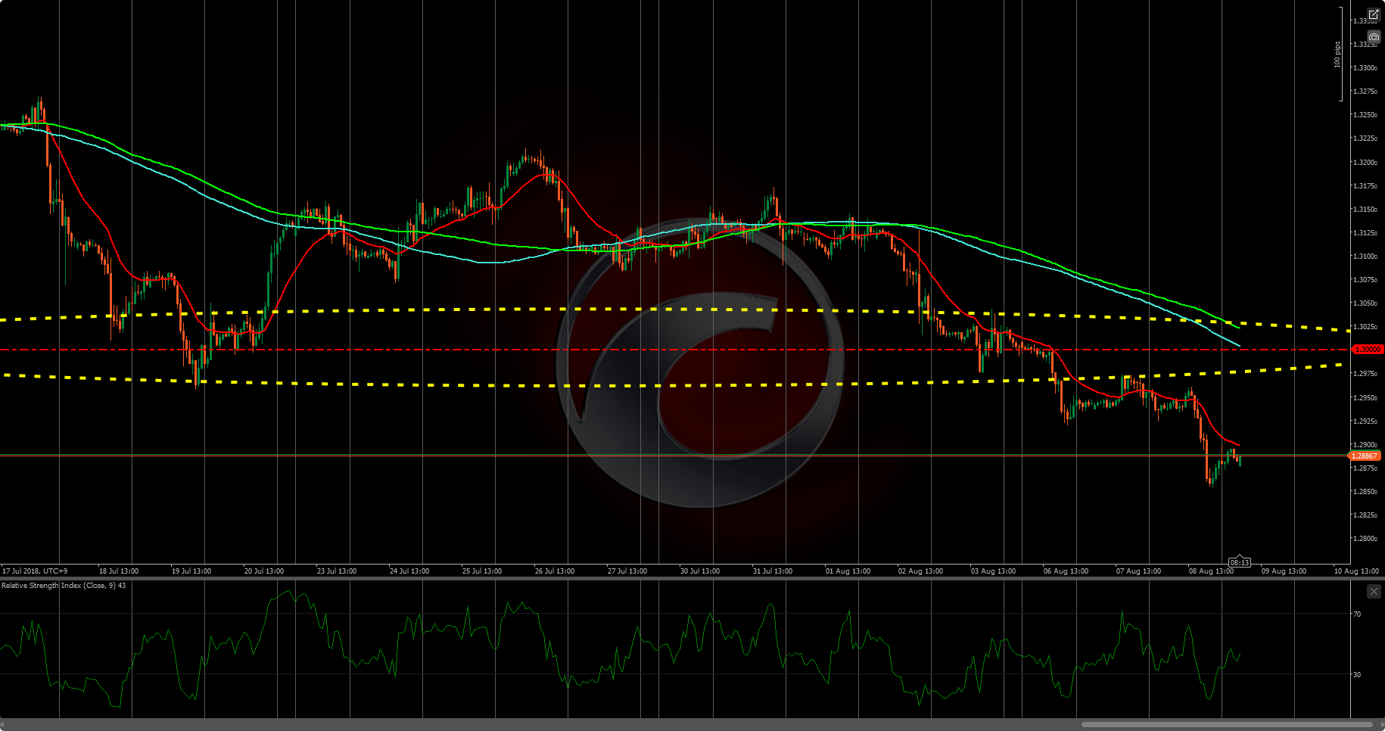1385x731 pixels.
Task: Click the 1.28500 price axis label
Action: click(x=1365, y=492)
